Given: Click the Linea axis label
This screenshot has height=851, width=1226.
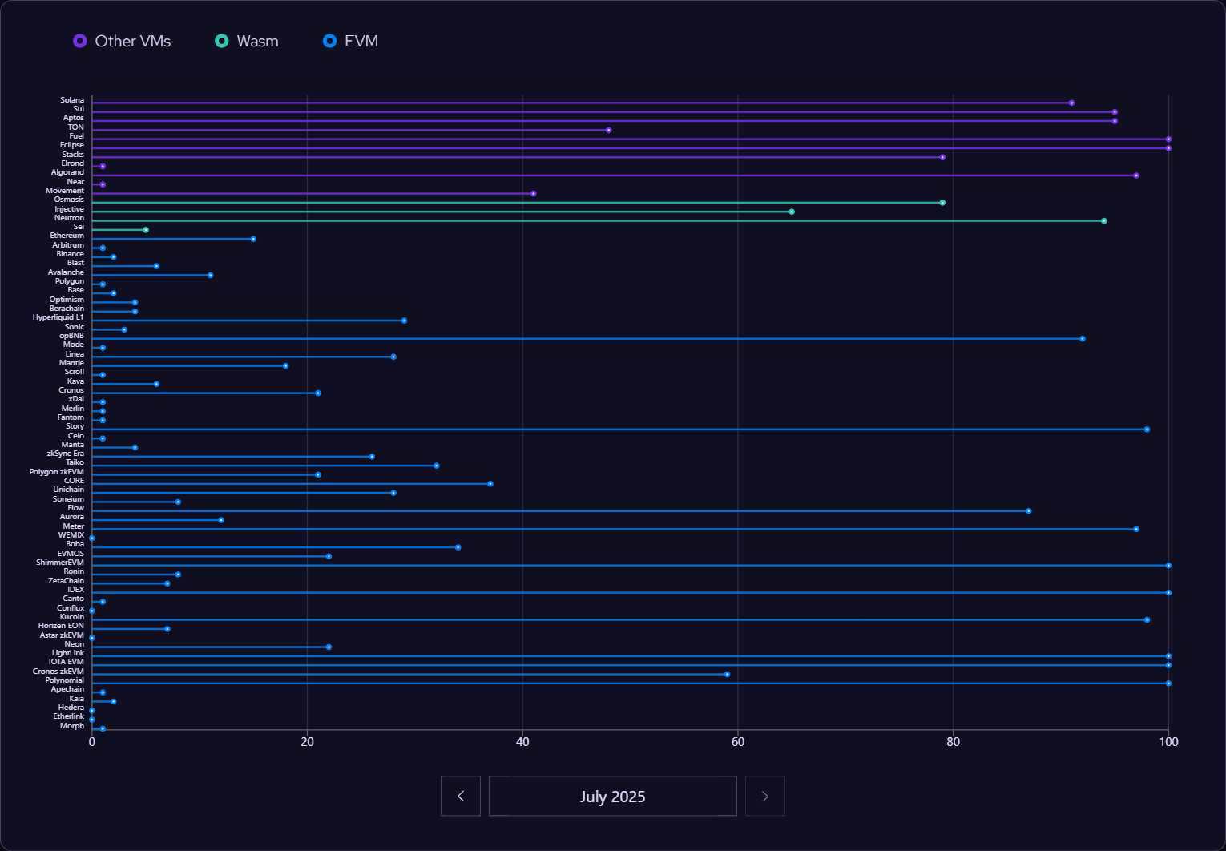Looking at the screenshot, I should [x=75, y=354].
